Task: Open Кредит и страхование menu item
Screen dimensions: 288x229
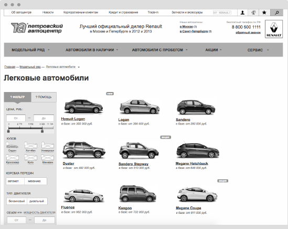Action: point(123,12)
